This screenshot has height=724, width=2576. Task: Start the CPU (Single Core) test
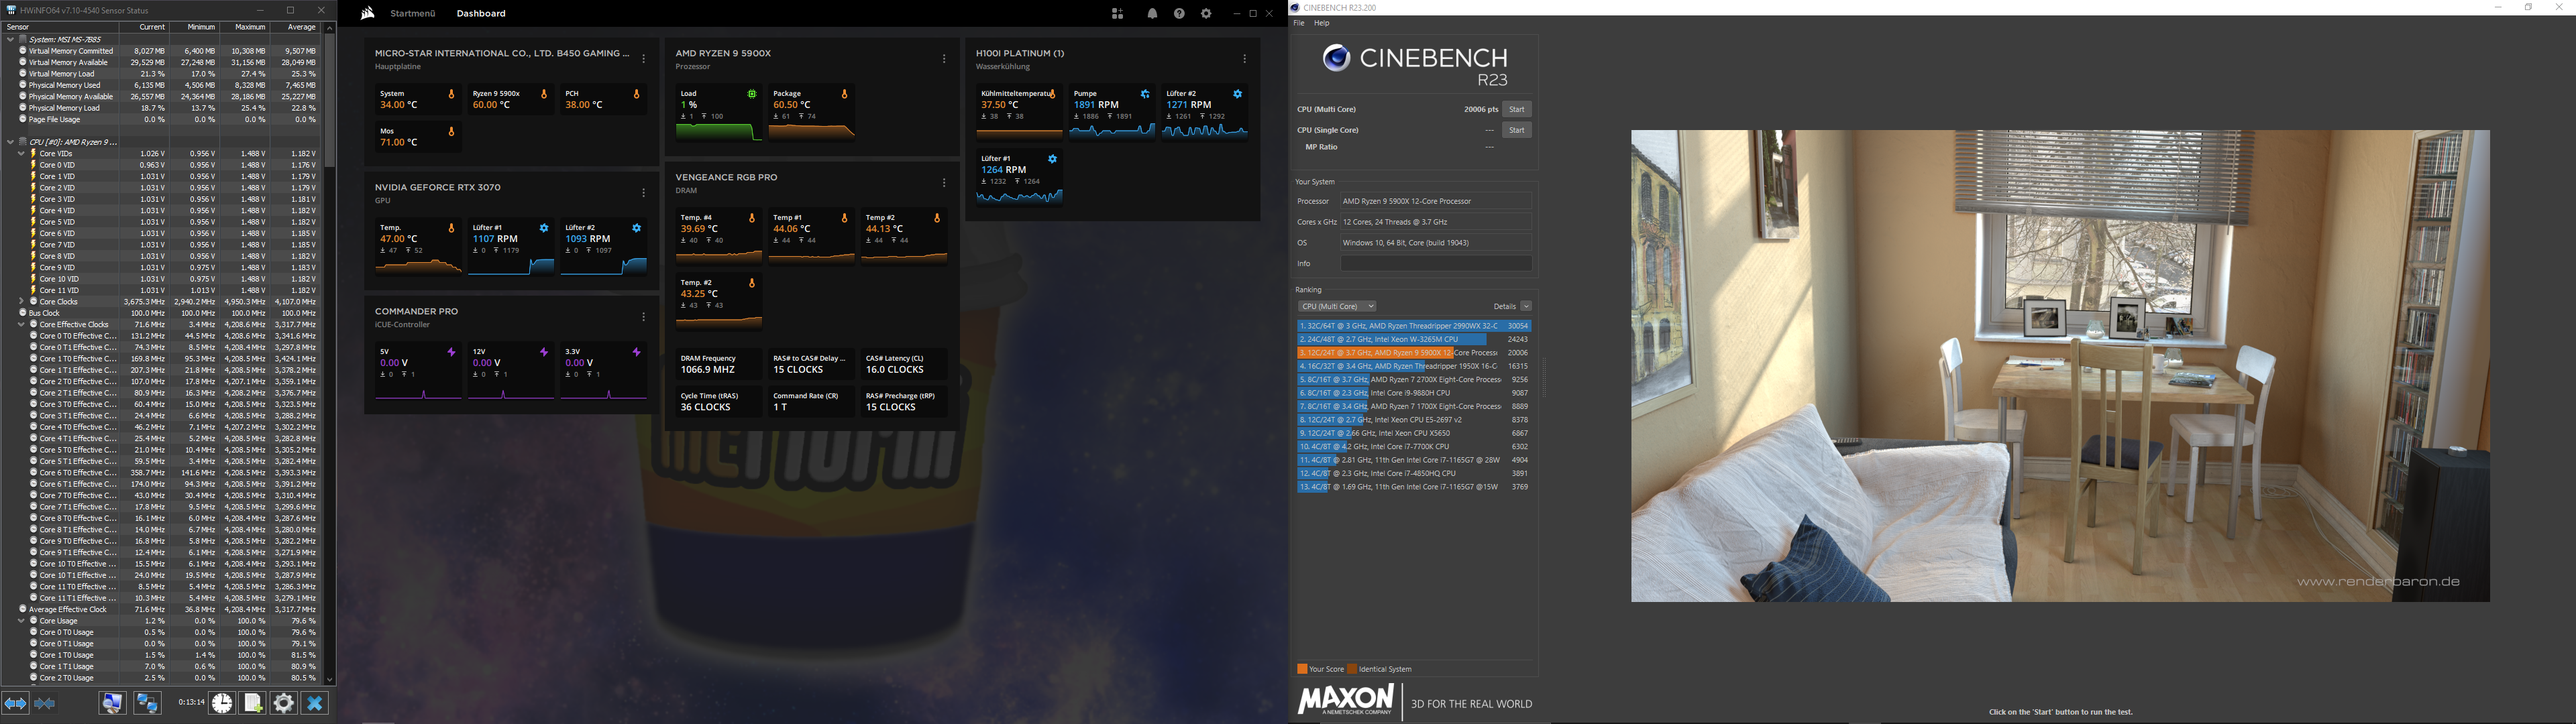[x=1516, y=130]
